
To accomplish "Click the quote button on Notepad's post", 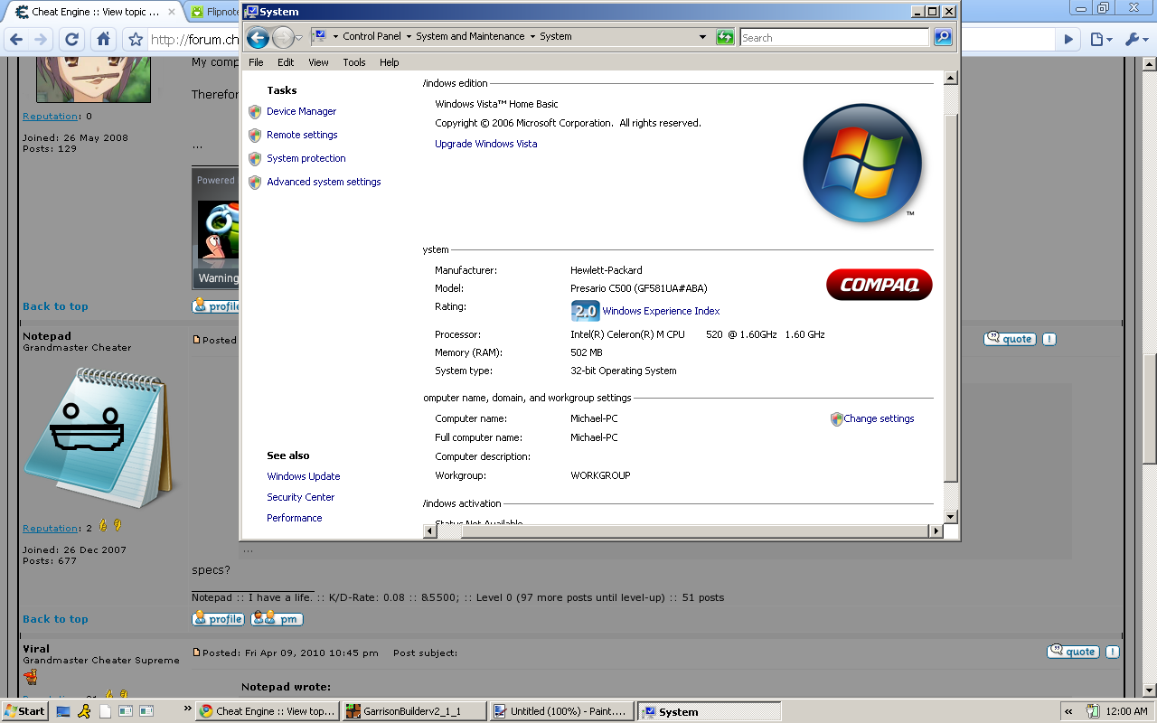I will coord(1010,339).
